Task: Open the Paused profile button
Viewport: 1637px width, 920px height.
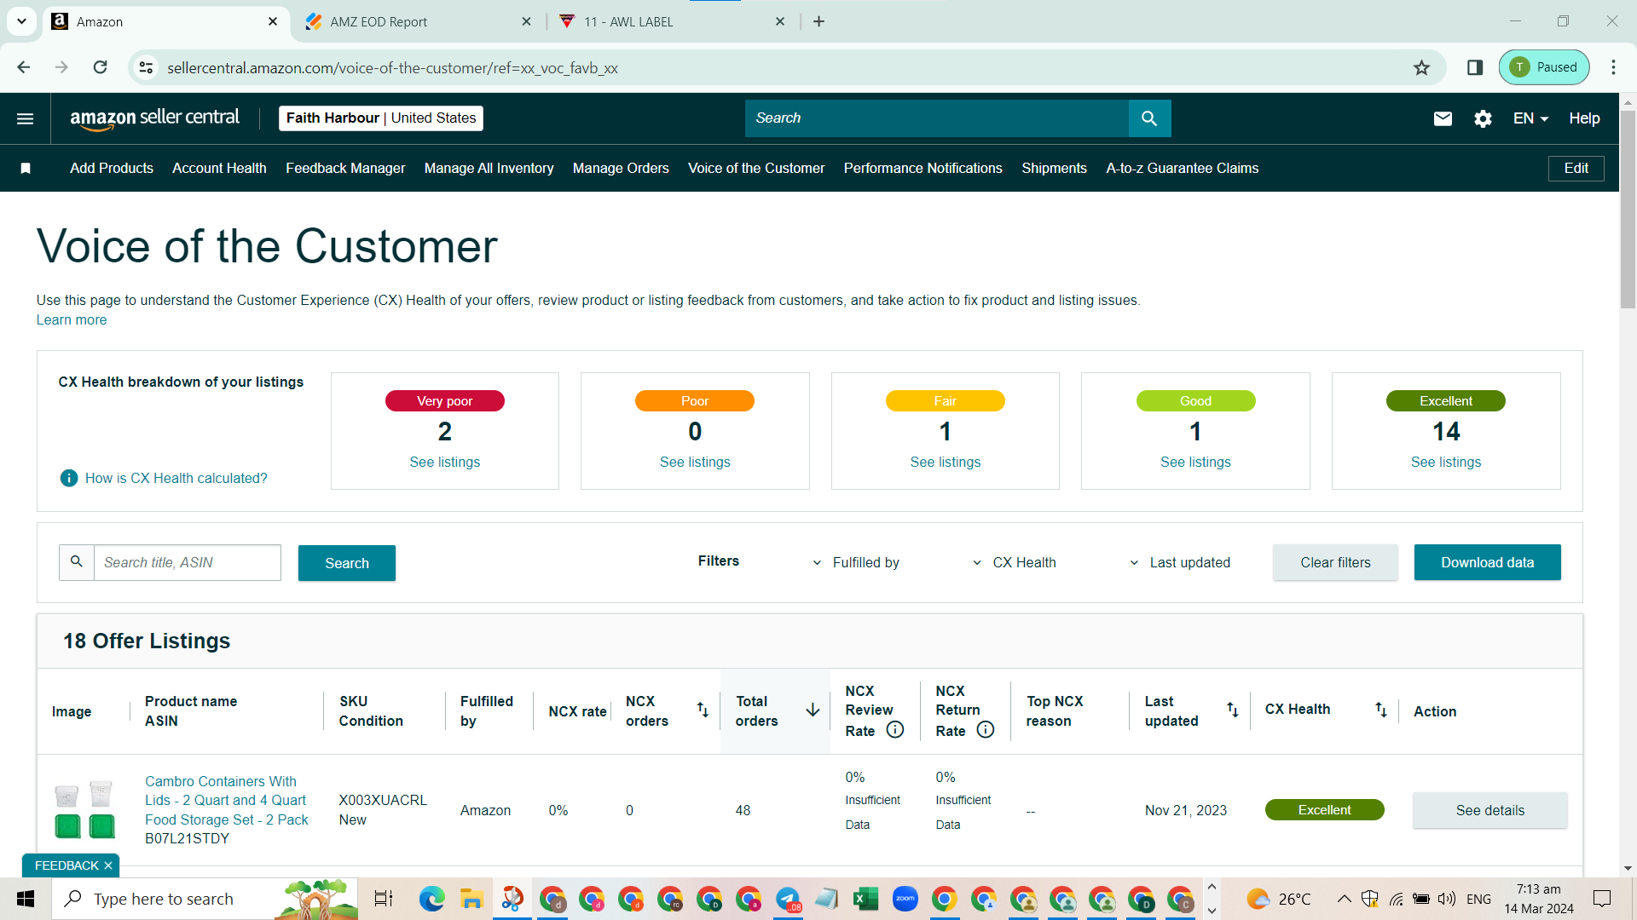Action: click(x=1544, y=67)
